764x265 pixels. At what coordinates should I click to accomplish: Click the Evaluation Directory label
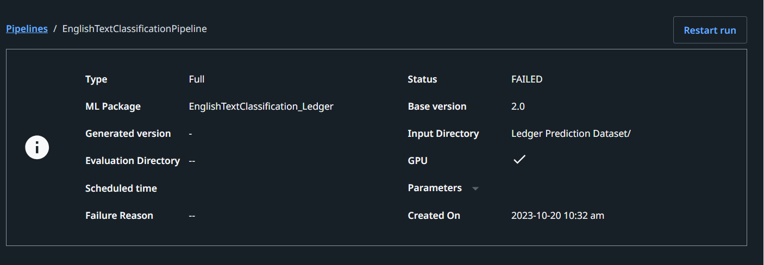[133, 161]
